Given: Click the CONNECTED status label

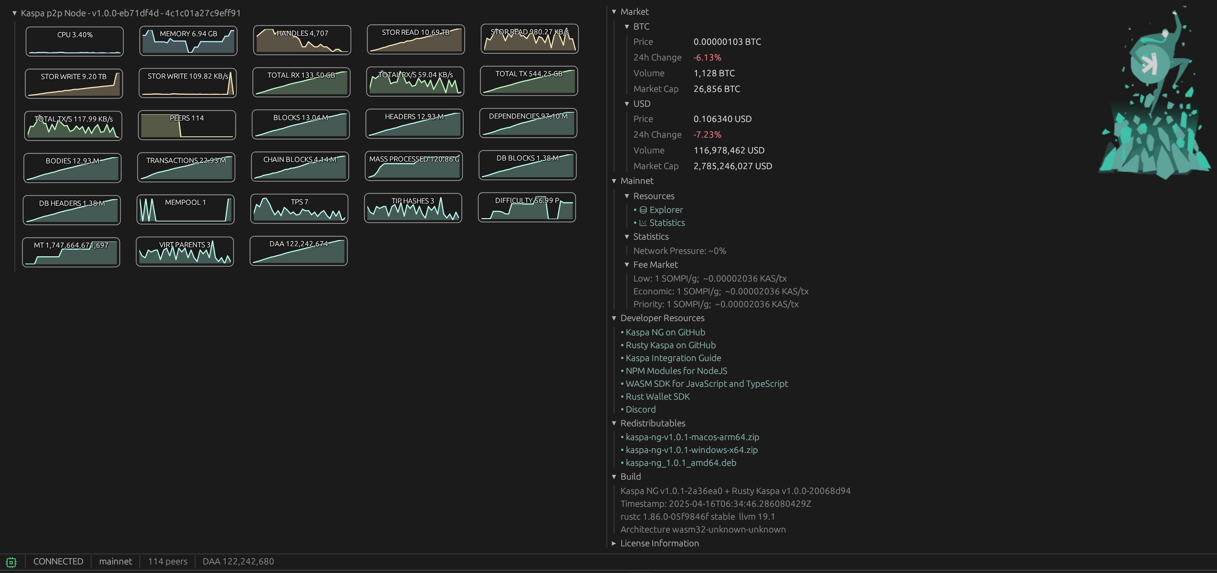Looking at the screenshot, I should (58, 562).
